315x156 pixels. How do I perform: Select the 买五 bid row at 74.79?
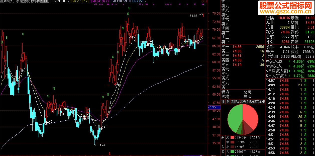point(243,65)
